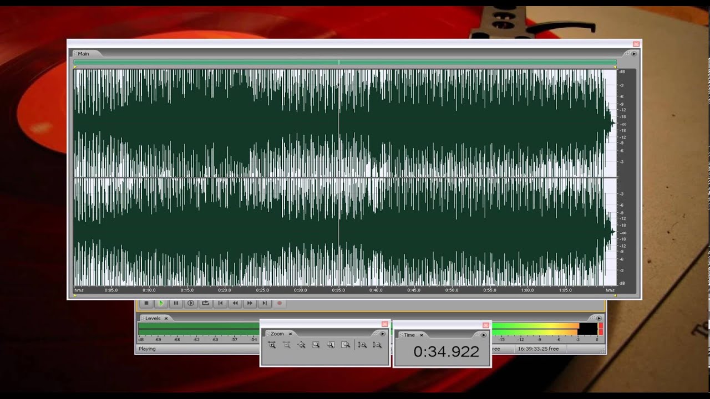710x399 pixels.
Task: Close the floating Zoom window
Action: click(384, 324)
